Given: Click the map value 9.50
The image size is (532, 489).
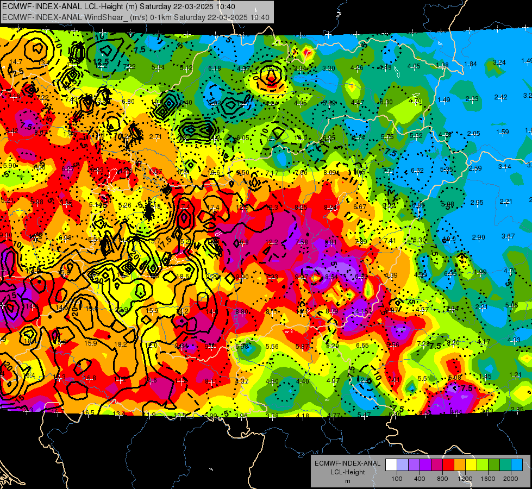Looking at the screenshot, I should point(242,173).
